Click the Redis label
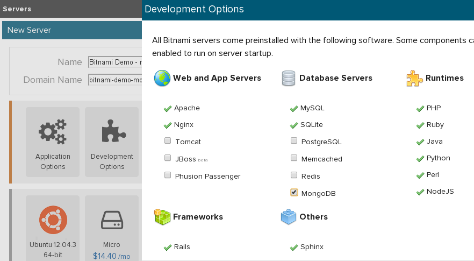474x261 pixels. tap(311, 177)
